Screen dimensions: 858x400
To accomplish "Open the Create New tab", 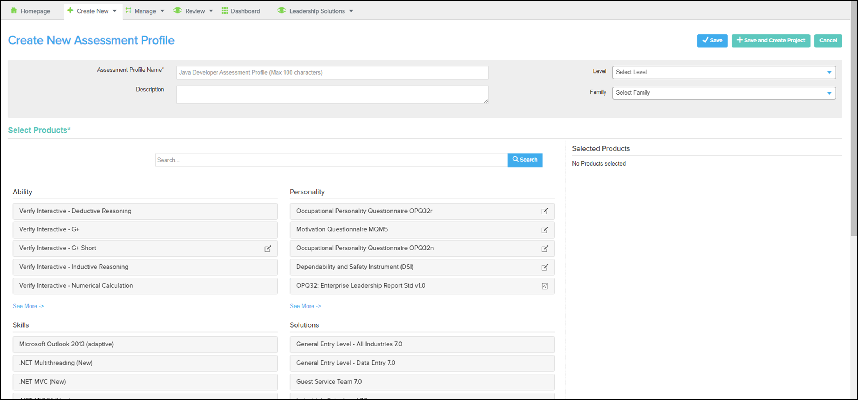I will click(93, 11).
